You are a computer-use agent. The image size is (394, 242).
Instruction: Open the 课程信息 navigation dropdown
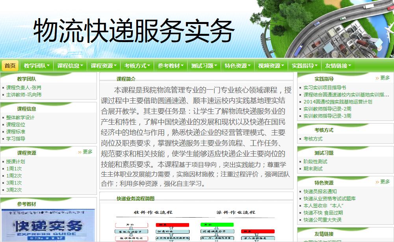tap(70, 66)
